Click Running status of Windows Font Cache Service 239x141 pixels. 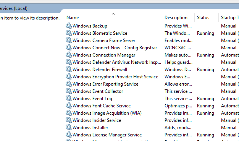pos(205,106)
